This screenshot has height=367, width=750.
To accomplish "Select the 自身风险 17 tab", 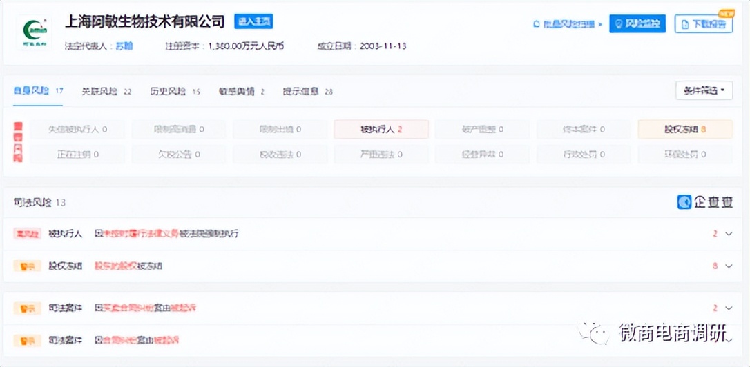I will (38, 91).
